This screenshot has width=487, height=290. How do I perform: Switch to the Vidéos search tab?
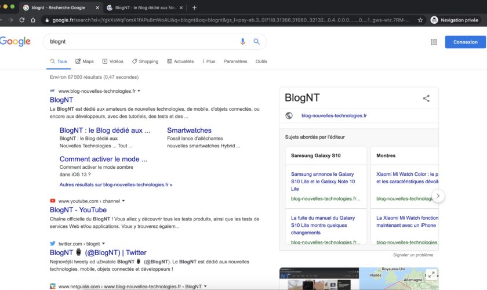pos(112,61)
